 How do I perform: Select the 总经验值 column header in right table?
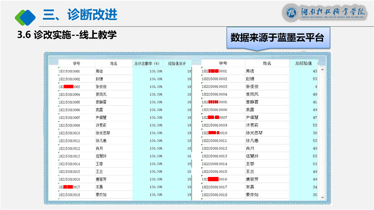(x=303, y=63)
